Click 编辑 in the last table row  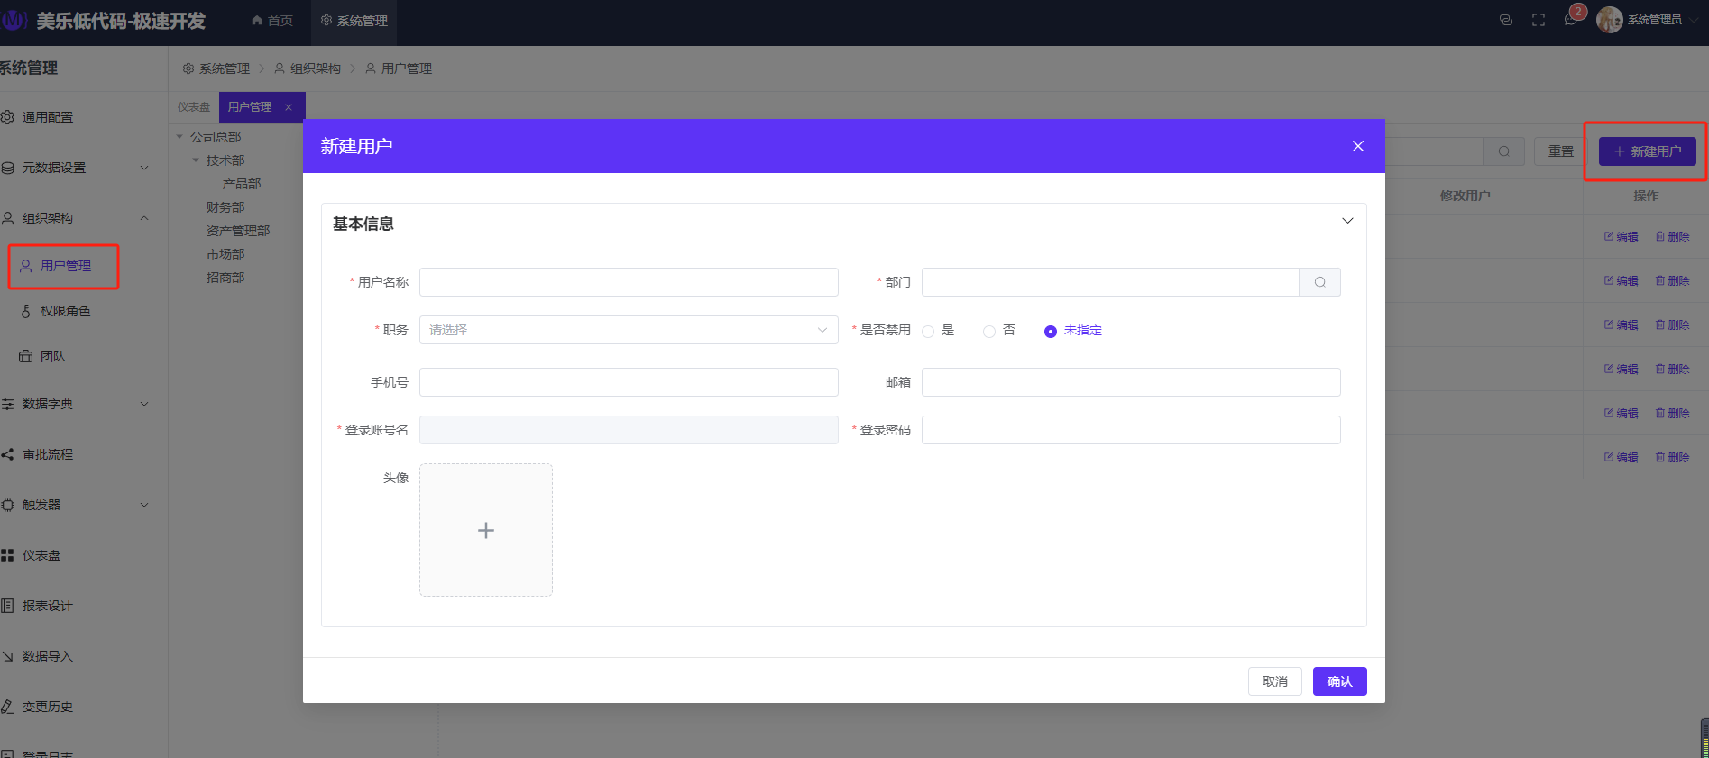point(1621,457)
